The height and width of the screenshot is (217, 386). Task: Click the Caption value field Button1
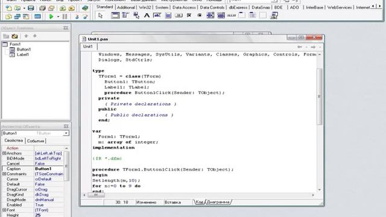coord(49,169)
